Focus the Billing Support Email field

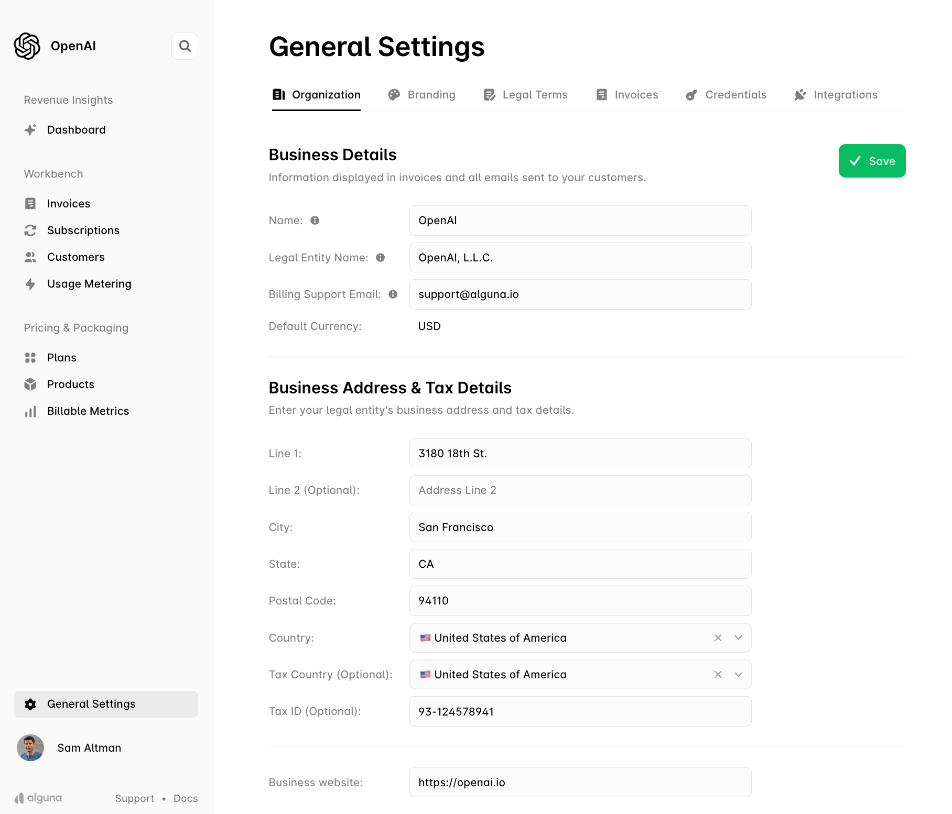580,294
